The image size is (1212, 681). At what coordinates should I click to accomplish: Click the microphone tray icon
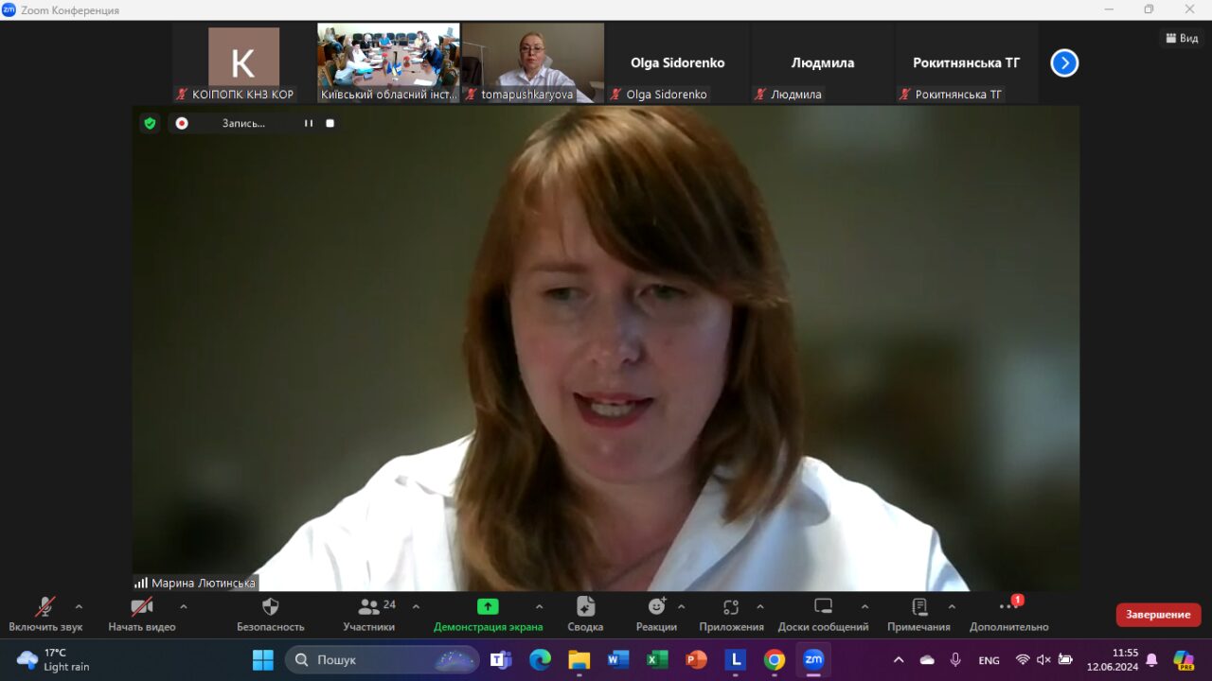(x=955, y=659)
